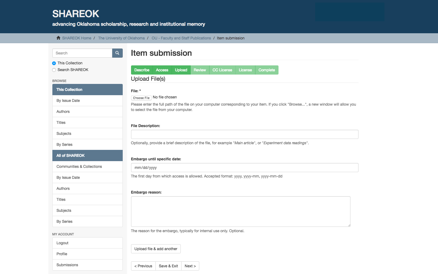This screenshot has height=274, width=438.
Task: Open the Submissions link in sidebar
Action: pyautogui.click(x=67, y=265)
